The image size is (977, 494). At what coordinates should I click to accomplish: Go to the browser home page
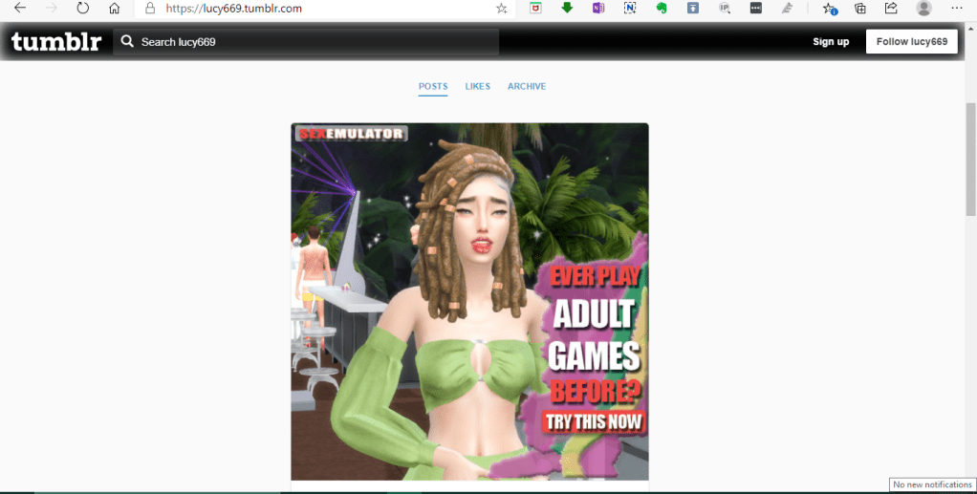(115, 9)
